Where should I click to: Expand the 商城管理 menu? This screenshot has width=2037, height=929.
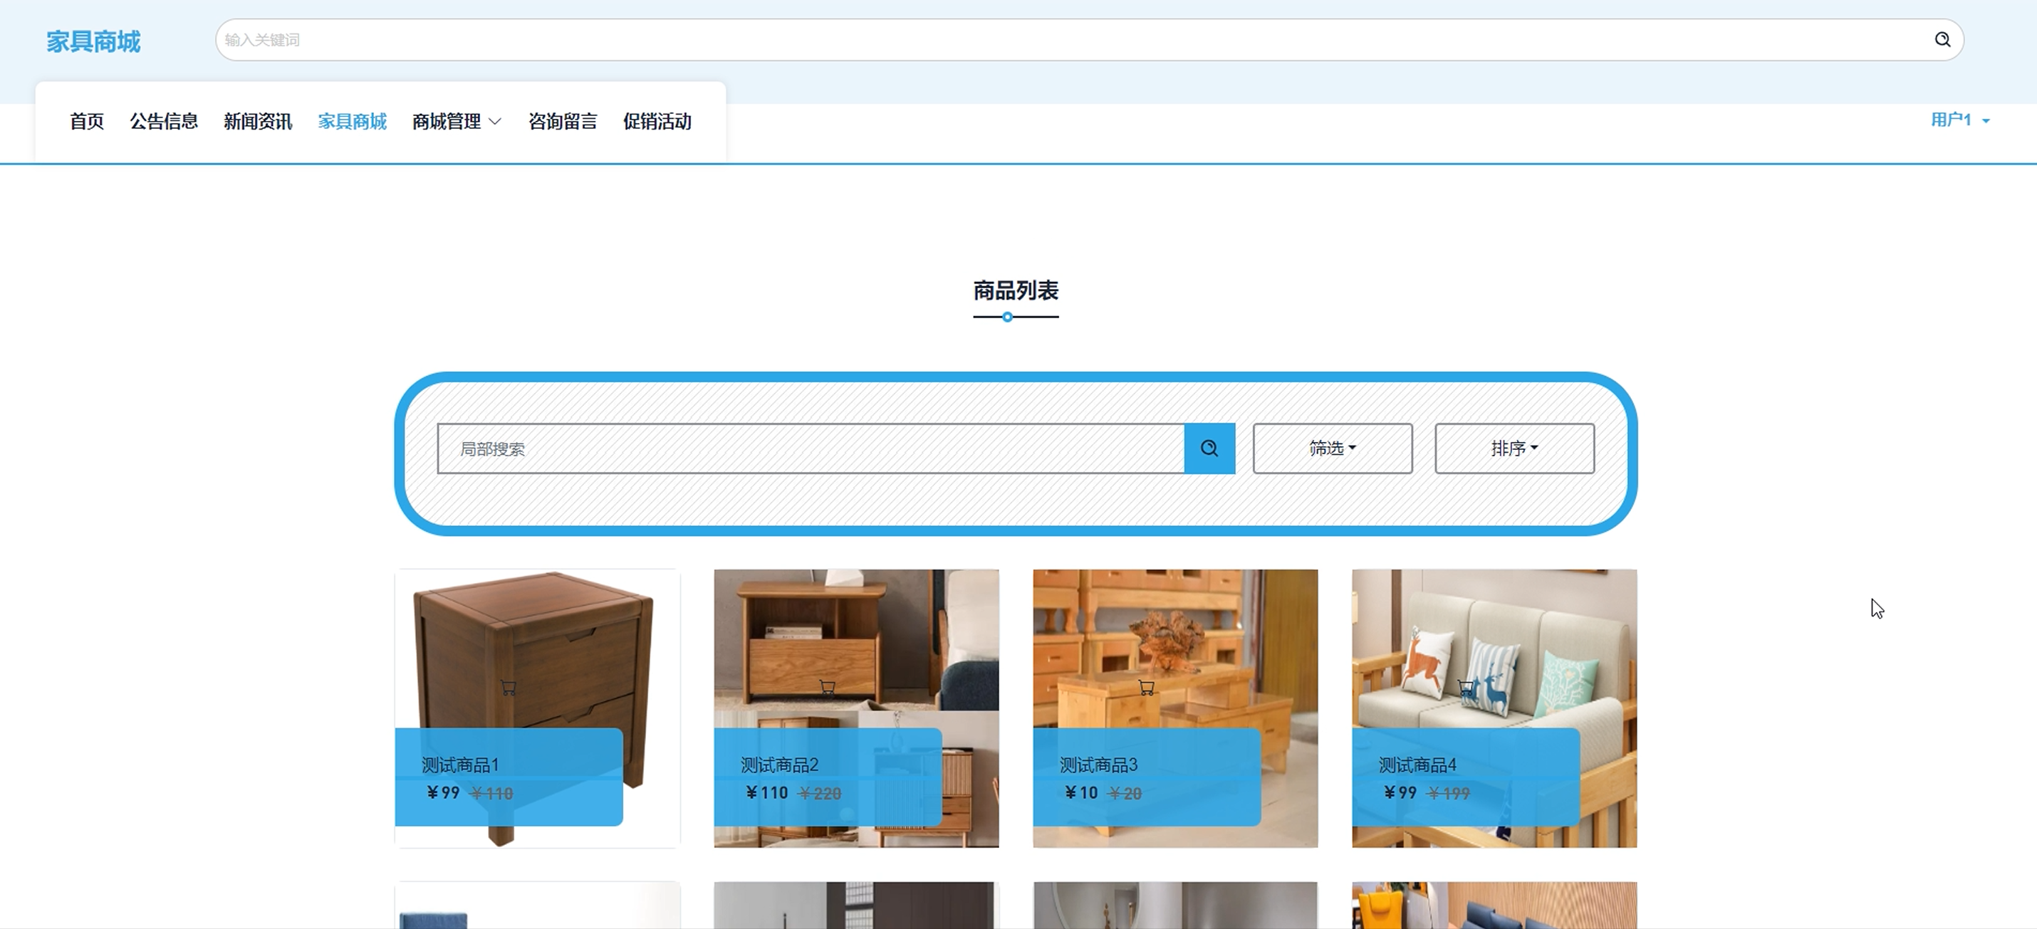coord(457,121)
